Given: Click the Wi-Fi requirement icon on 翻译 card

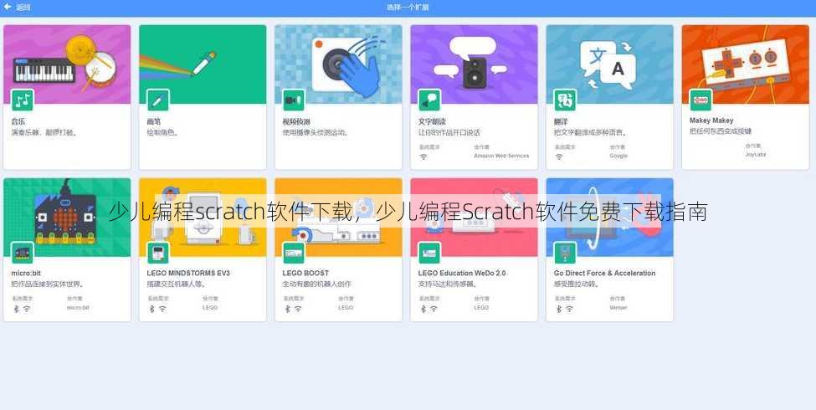Looking at the screenshot, I should (x=559, y=156).
